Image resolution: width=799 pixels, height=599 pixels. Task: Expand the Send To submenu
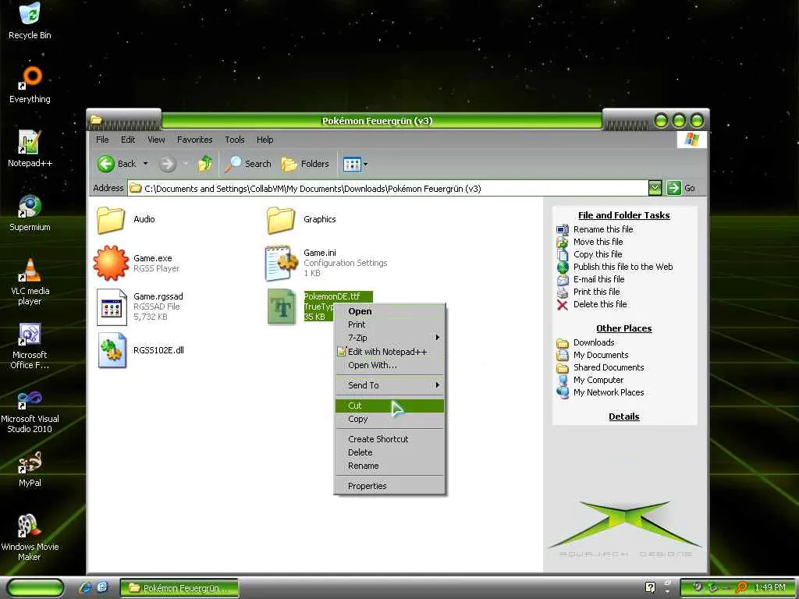pos(390,385)
